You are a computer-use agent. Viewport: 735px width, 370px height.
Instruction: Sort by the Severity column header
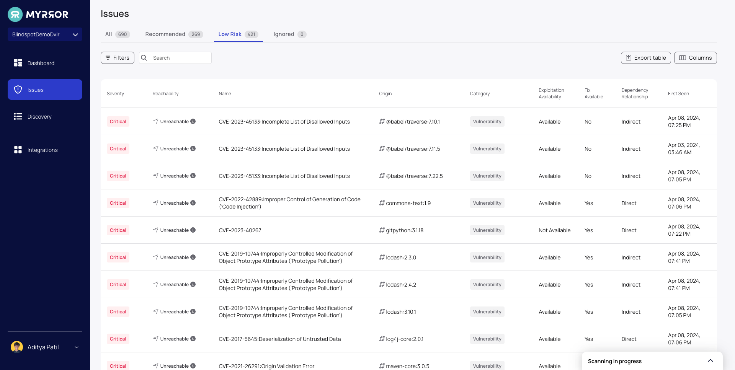click(x=115, y=94)
